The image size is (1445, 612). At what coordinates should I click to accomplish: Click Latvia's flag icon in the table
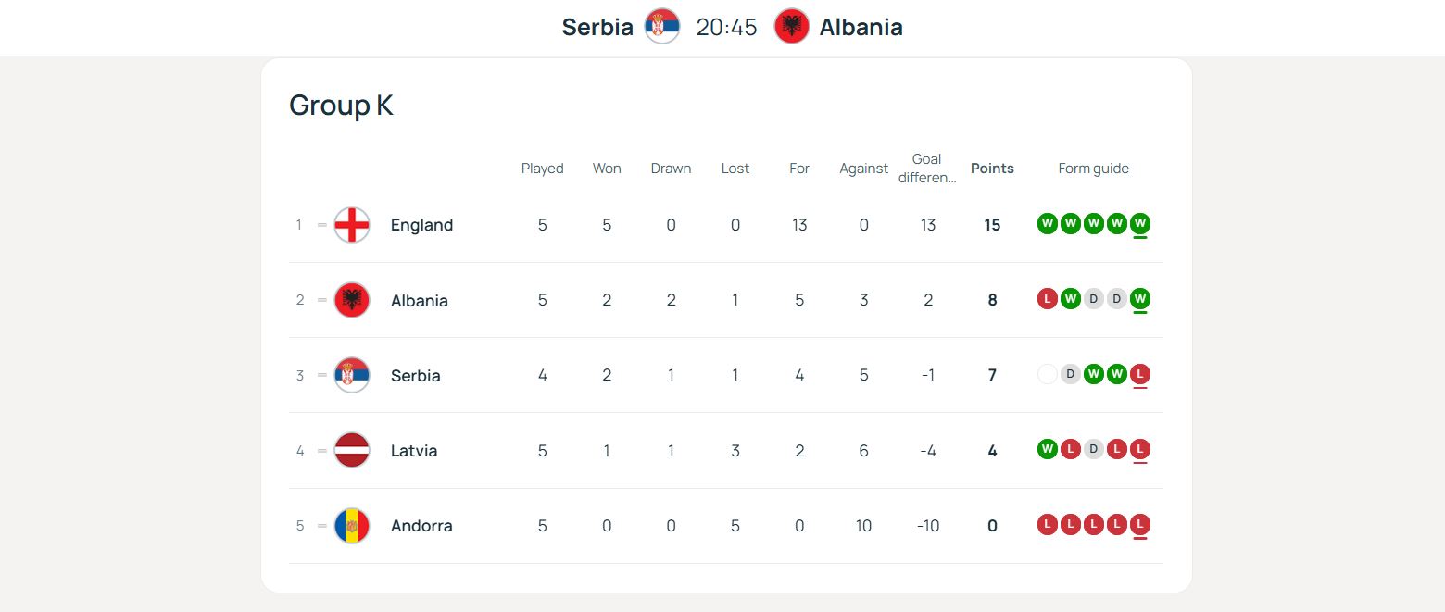[352, 450]
